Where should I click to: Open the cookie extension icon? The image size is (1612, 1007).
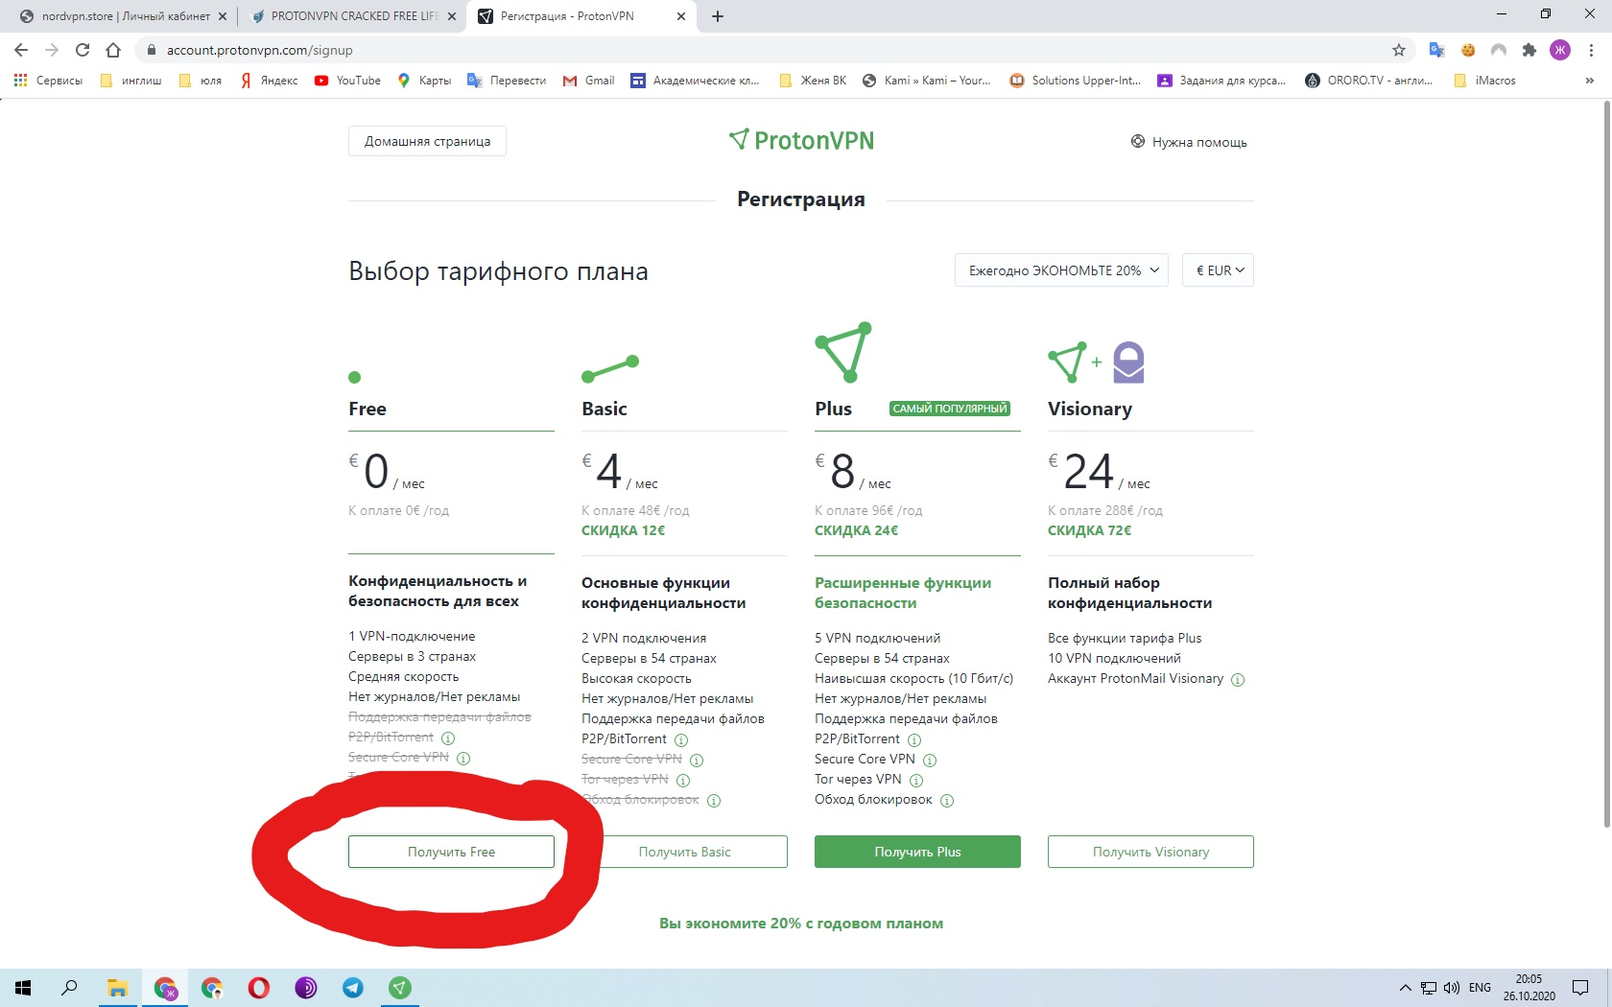coord(1468,50)
